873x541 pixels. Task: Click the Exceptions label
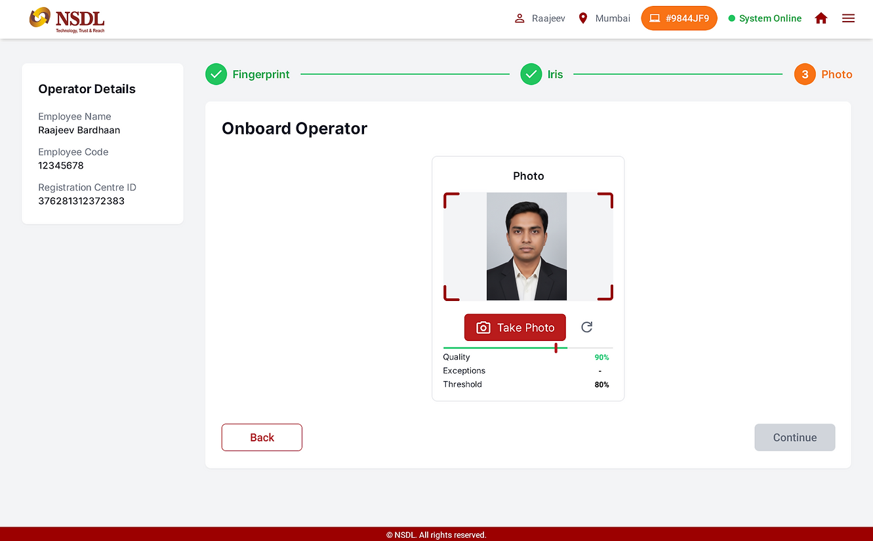464,371
